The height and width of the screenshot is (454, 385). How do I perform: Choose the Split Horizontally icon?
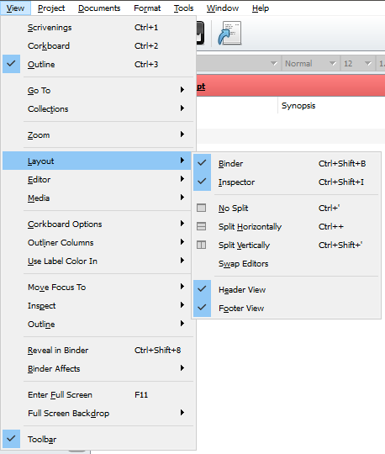[201, 226]
